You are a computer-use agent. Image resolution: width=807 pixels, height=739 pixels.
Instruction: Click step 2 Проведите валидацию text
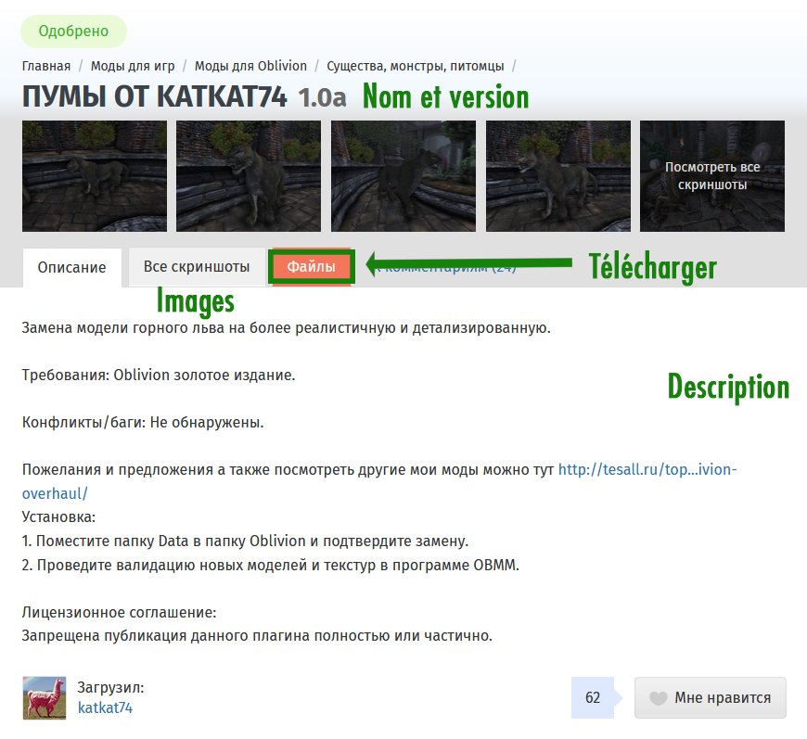pyautogui.click(x=270, y=565)
